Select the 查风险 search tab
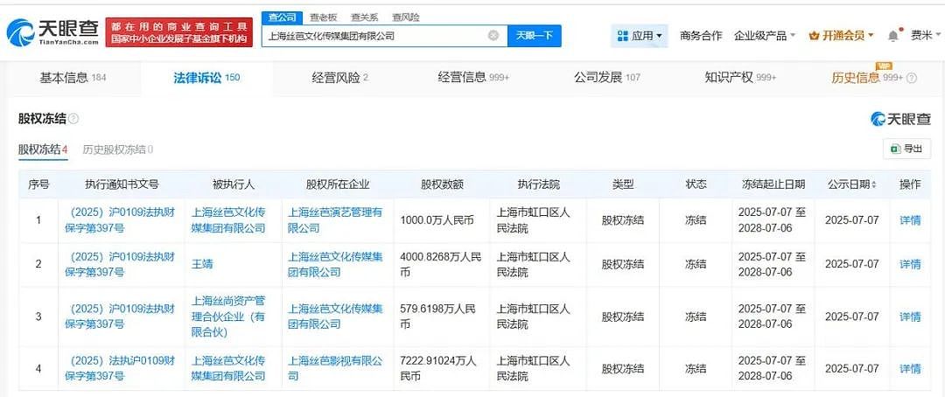This screenshot has height=397, width=945. tap(406, 17)
